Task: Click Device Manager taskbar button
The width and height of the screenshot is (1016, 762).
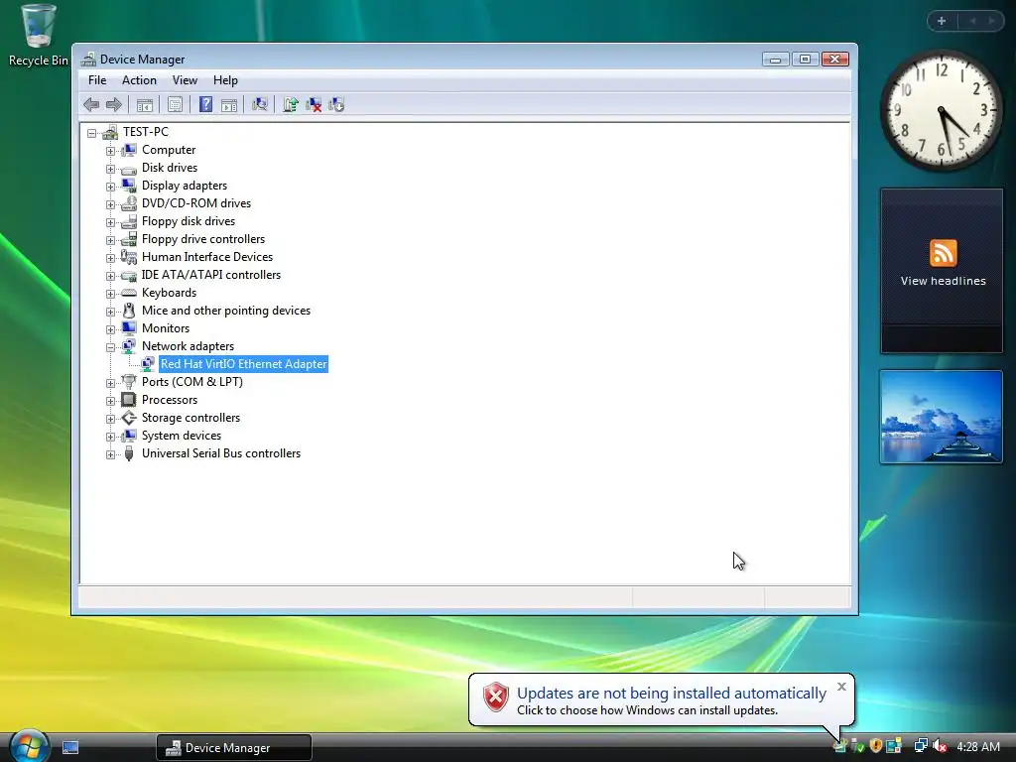Action: coord(234,748)
